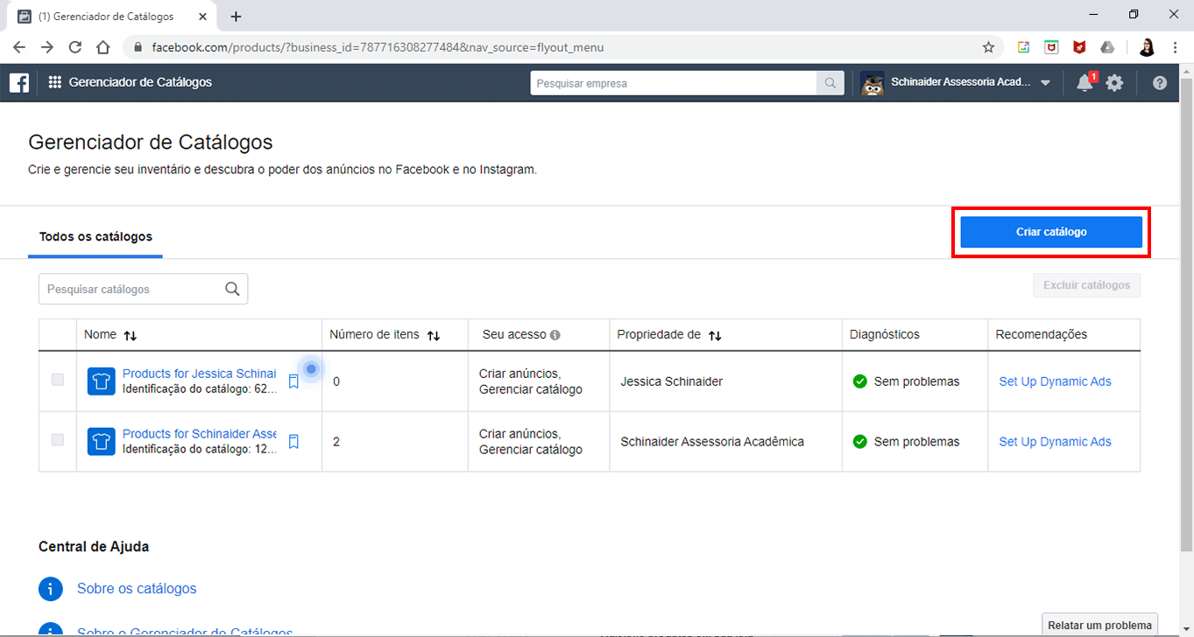
Task: Bookmark this page with the star icon
Action: (x=988, y=47)
